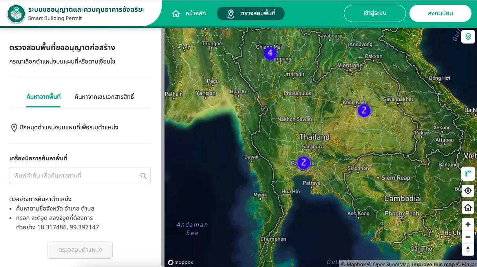Viewport: 477px width, 267px height.
Task: Open the map layers icon
Action: [468, 36]
